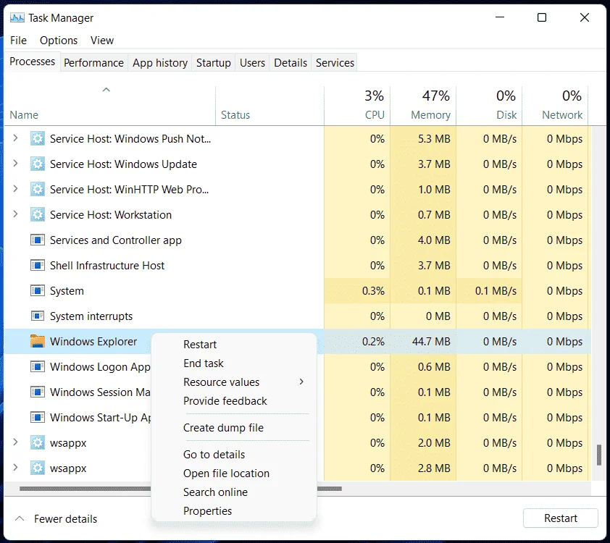Open Properties from context menu
The image size is (610, 543).
pyautogui.click(x=207, y=510)
